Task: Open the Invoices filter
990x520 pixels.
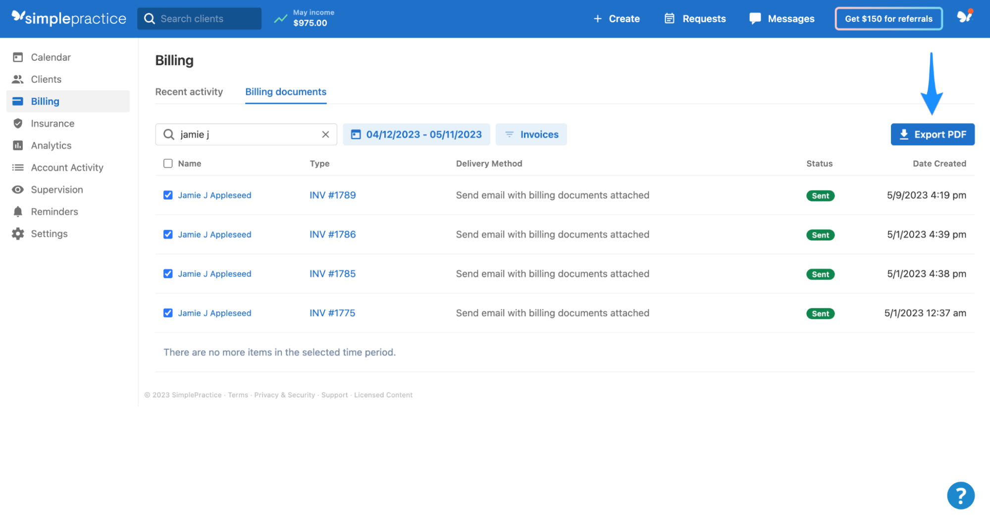Action: 531,134
